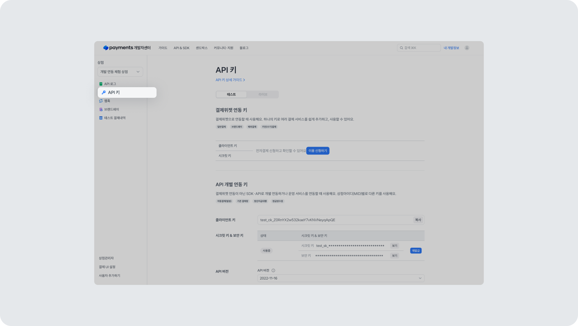
Task: Click the 이용 신청하기 button
Action: point(318,151)
